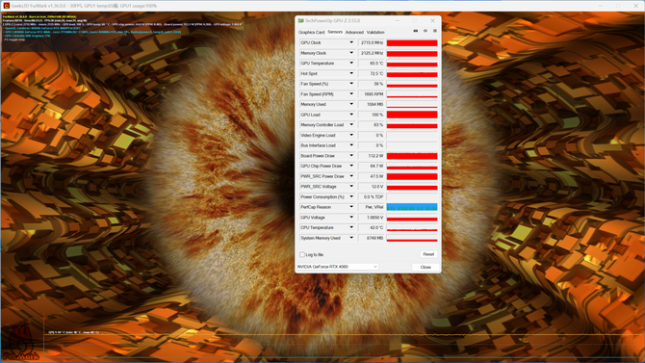Viewport: 645px width, 363px height.
Task: Click the GPU-Z refresh icon
Action: tap(426, 31)
